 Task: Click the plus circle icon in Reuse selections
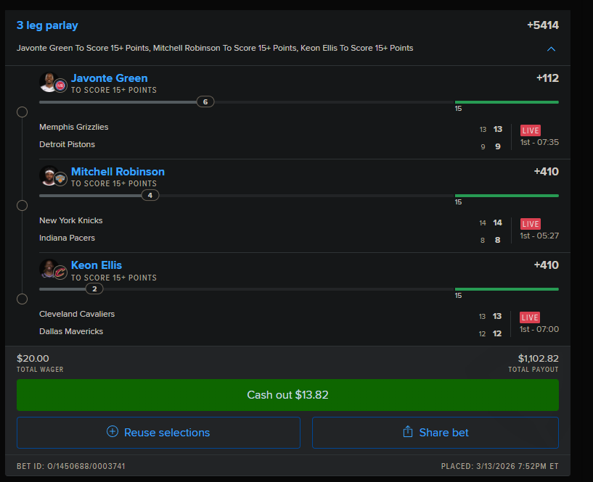coord(113,431)
